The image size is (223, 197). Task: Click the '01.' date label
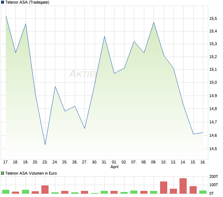tap(114, 162)
